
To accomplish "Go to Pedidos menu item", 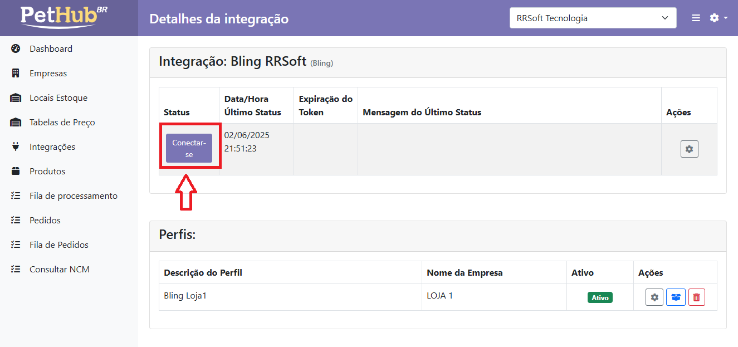I will point(45,220).
